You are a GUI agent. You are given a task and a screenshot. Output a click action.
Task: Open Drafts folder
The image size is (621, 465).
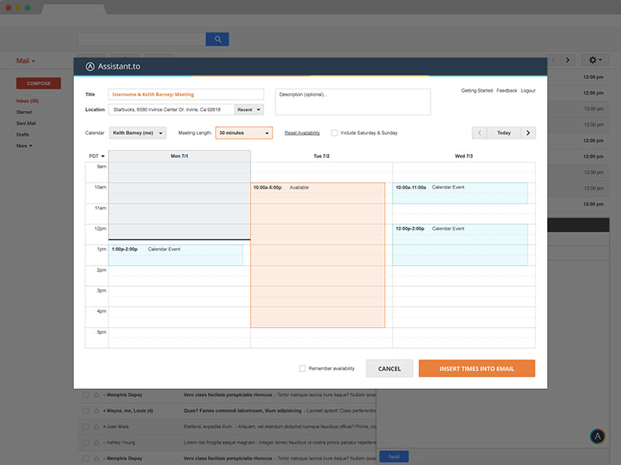pos(23,134)
